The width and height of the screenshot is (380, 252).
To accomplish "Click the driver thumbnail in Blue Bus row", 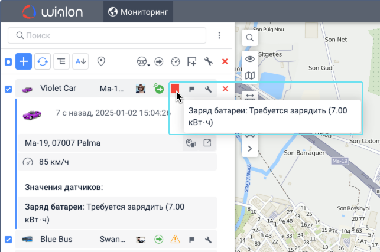I will point(141,240).
